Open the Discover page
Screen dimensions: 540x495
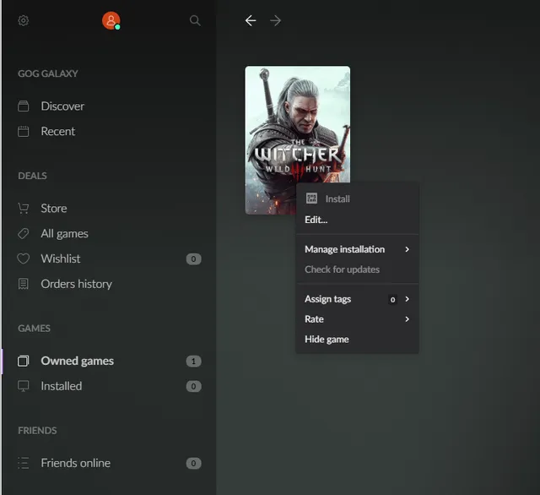62,106
